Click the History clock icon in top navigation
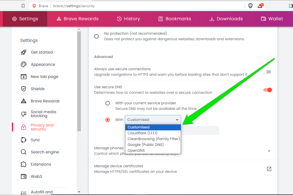 coord(119,19)
